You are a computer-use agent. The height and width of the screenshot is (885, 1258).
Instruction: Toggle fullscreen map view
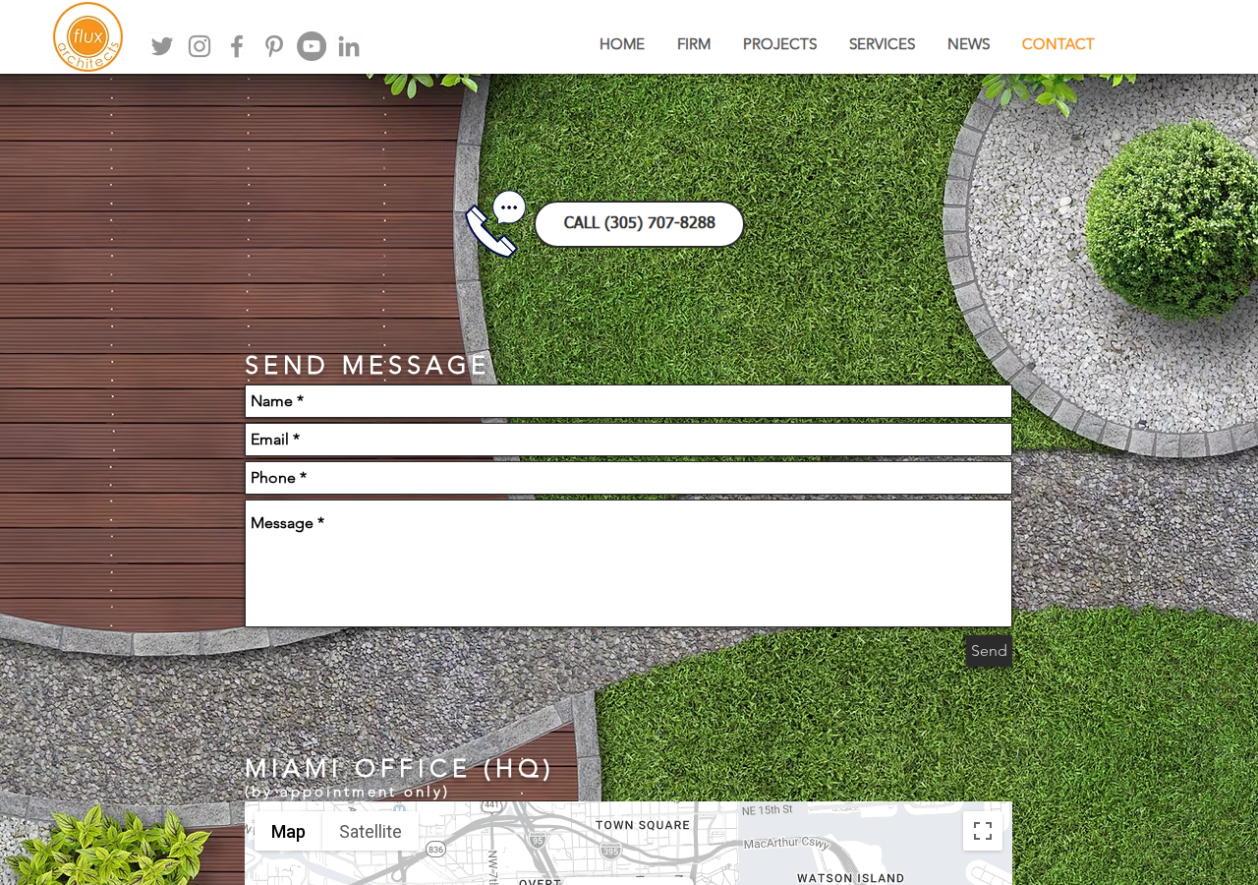pos(983,831)
